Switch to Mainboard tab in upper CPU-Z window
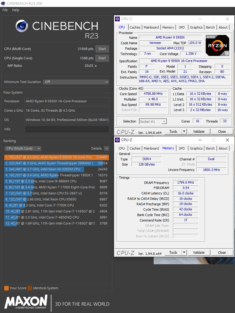 [151, 27]
